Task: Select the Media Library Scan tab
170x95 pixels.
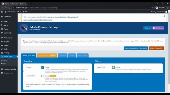Action: (x=29, y=55)
